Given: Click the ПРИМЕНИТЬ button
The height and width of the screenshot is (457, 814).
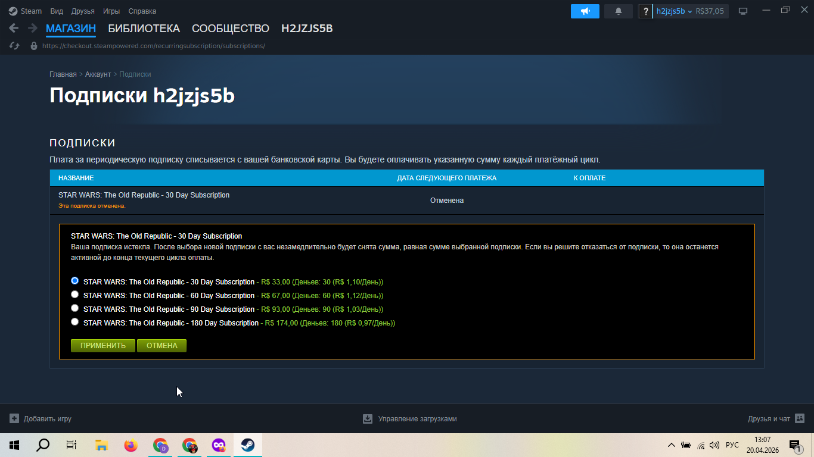Looking at the screenshot, I should (x=103, y=346).
